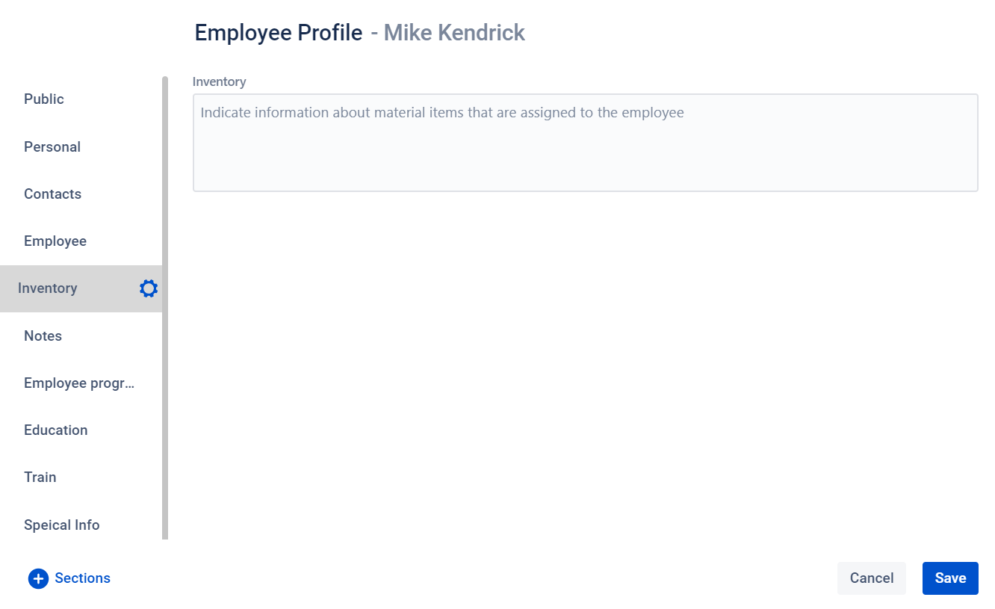Viewport: 995px width, 609px height.
Task: Cancel editing the employee profile
Action: coord(872,578)
